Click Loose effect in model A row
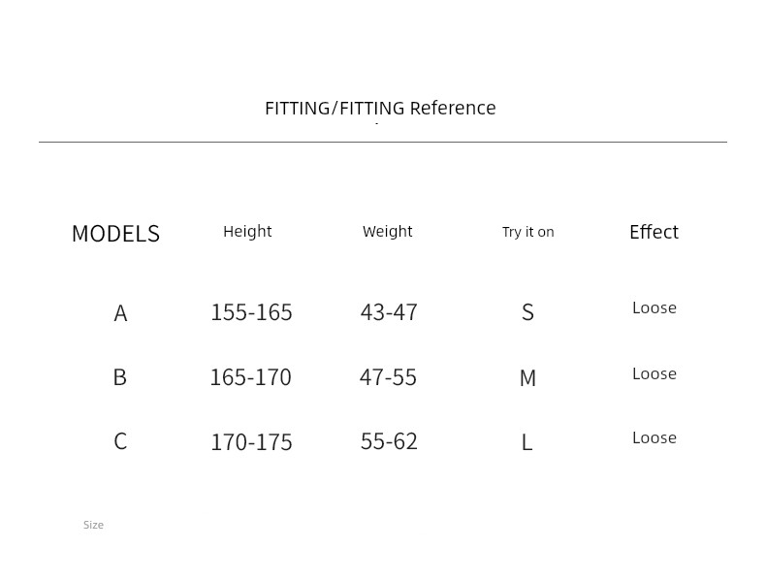This screenshot has width=766, height=581. pyautogui.click(x=654, y=307)
